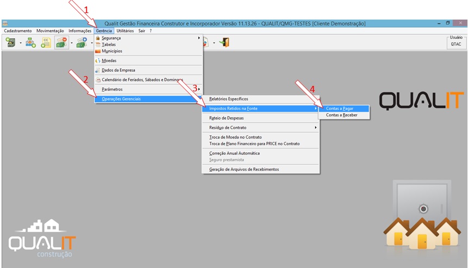Choose Troca de Plano Financeiro para PRICE
The height and width of the screenshot is (268, 468).
pyautogui.click(x=260, y=144)
